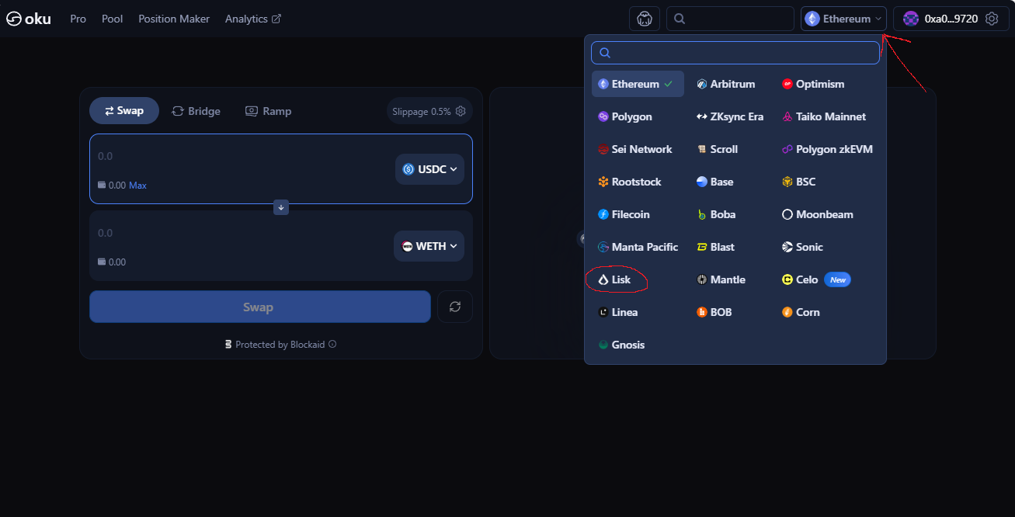The image size is (1015, 517).
Task: Select Polygon network
Action: point(625,116)
